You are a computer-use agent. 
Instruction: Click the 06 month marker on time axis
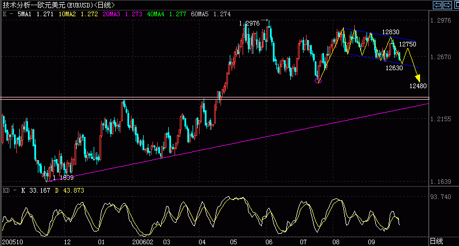pyautogui.click(x=269, y=242)
